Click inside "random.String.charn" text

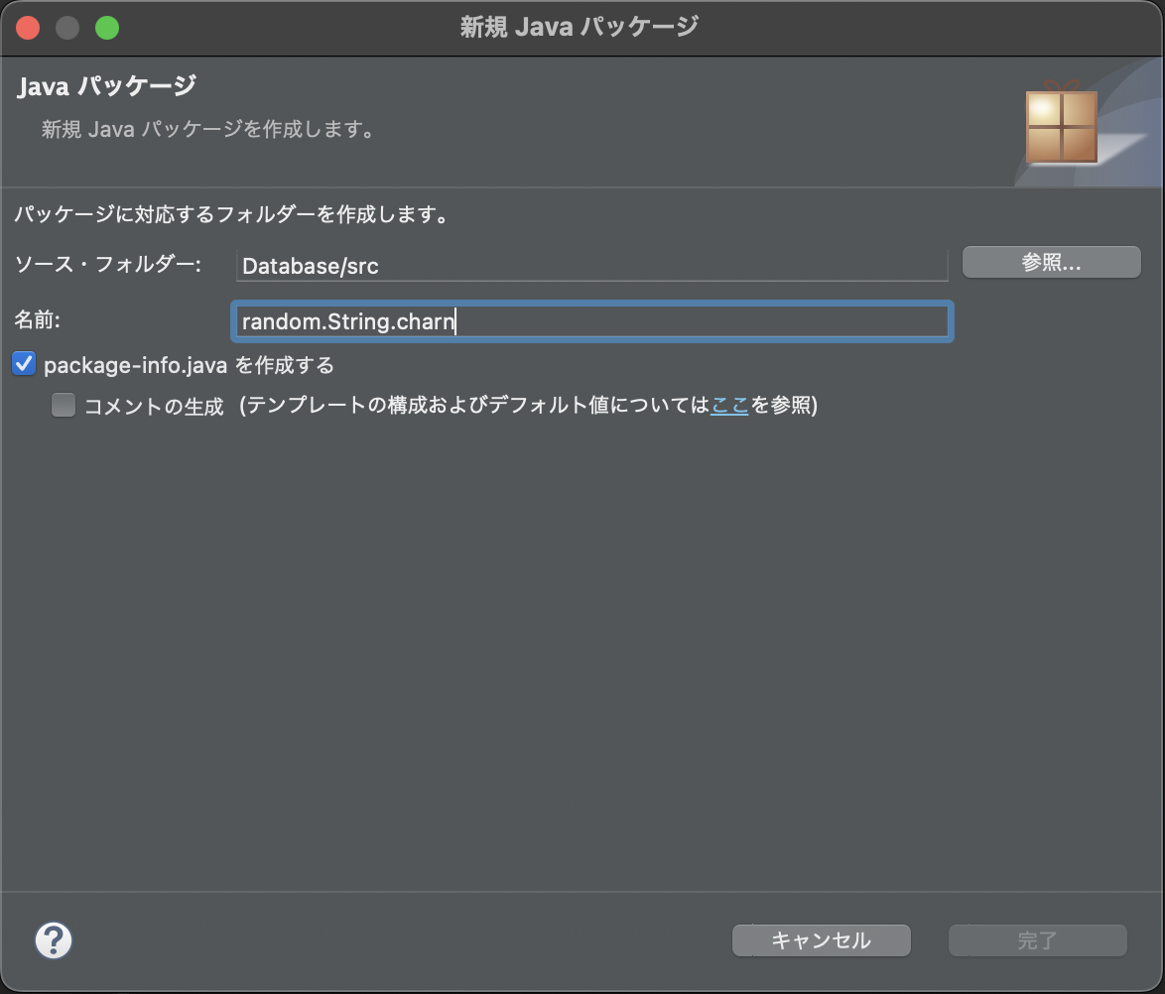[x=347, y=320]
